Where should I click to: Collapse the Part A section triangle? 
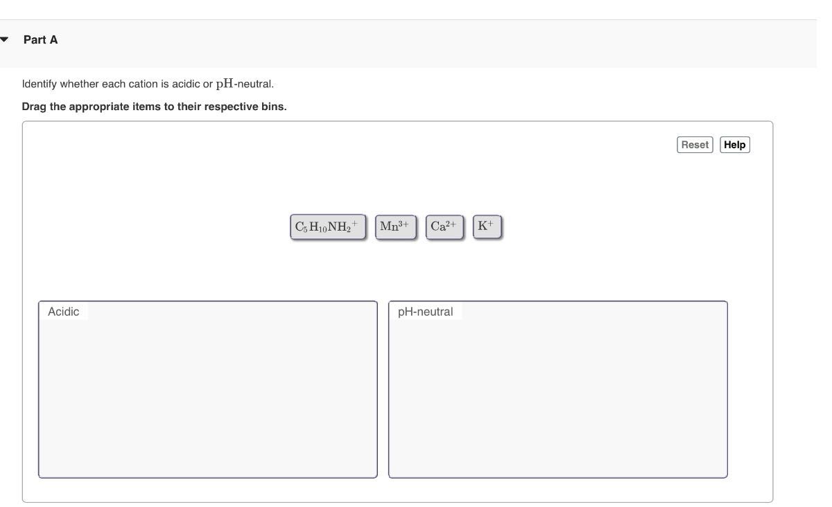[5, 39]
